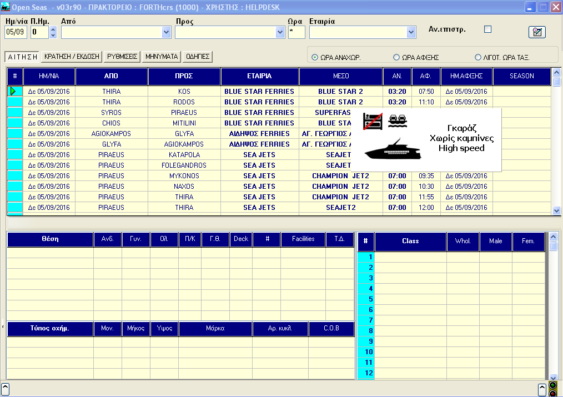563x397 pixels.
Task: Click the Τύπος οχήμ. column header
Action: [50, 329]
